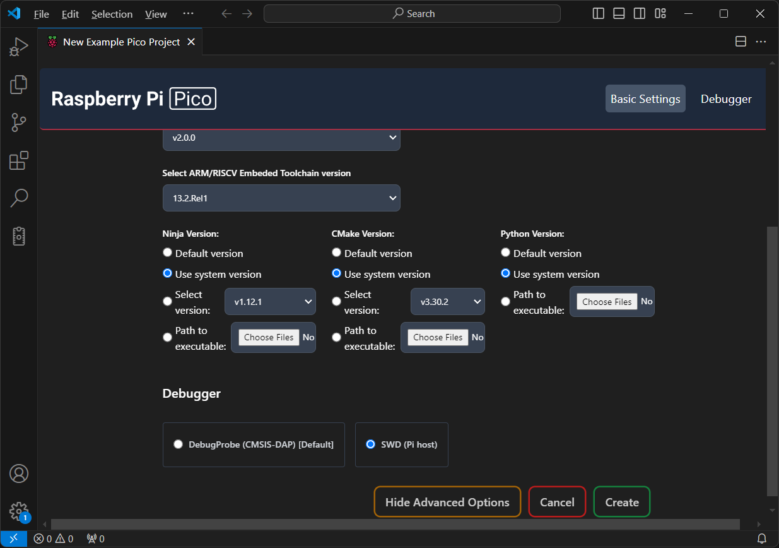This screenshot has width=779, height=548.
Task: Select Ninja Use system version radio
Action: 167,273
